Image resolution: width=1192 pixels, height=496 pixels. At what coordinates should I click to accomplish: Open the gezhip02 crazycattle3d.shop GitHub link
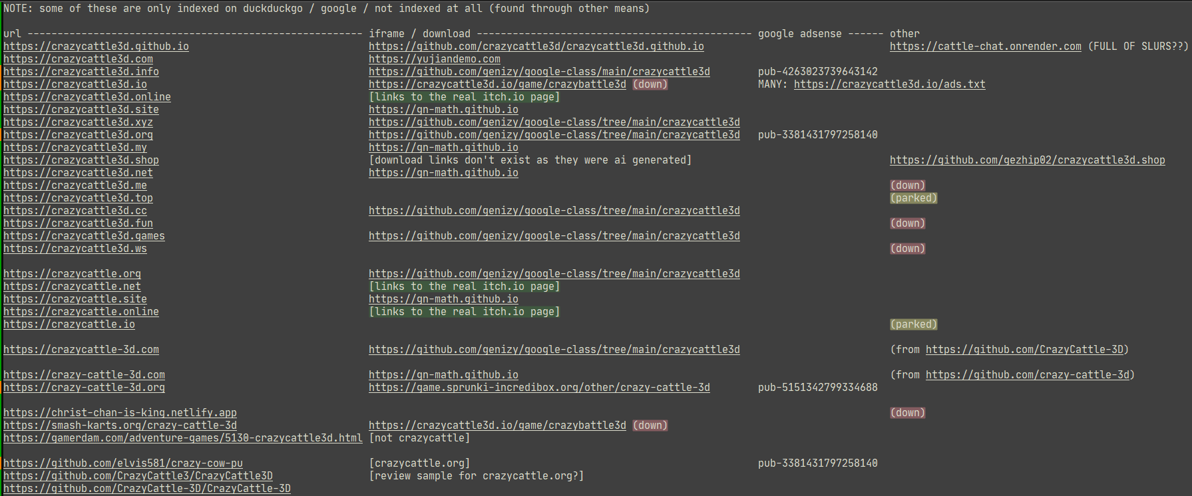[x=1027, y=160]
